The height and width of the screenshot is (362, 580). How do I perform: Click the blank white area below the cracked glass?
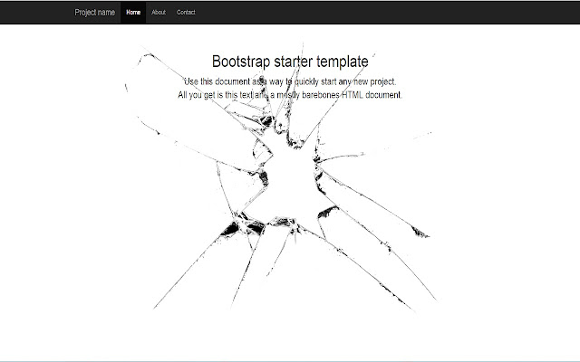coord(290,338)
